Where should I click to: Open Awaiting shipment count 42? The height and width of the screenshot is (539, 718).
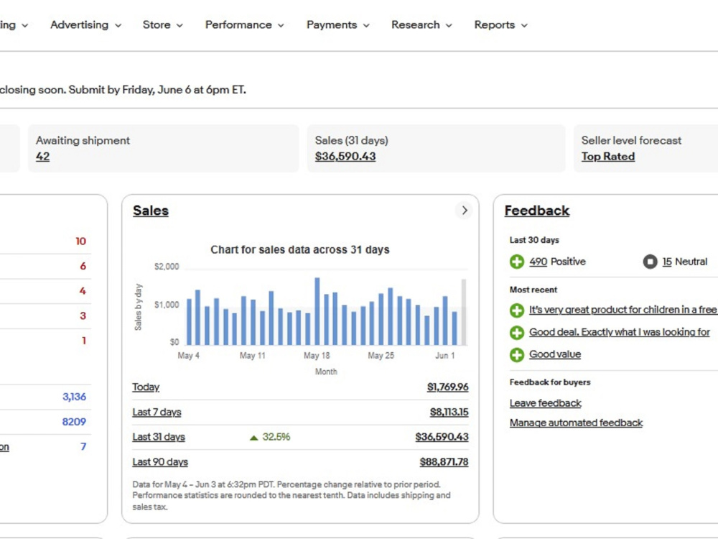42,156
